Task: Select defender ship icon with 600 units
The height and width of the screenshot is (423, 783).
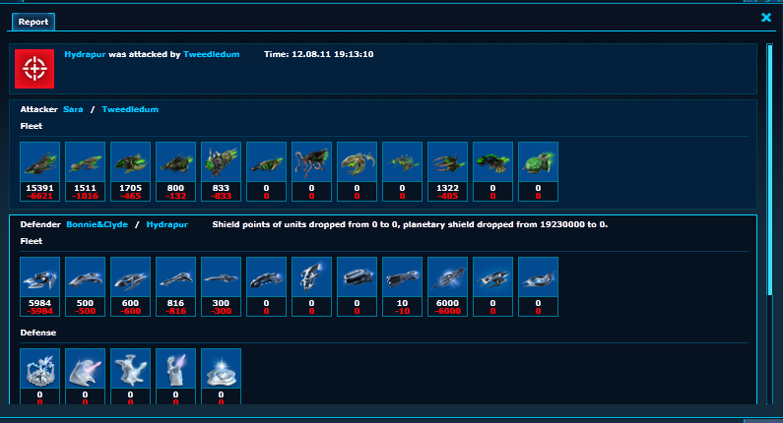Action: (x=130, y=277)
